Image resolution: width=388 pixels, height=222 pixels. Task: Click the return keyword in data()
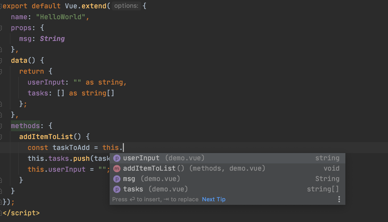tap(32, 71)
